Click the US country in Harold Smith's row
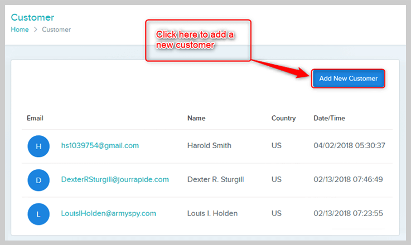 [276, 145]
